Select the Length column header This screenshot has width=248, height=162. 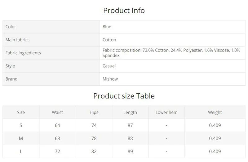[x=130, y=112]
